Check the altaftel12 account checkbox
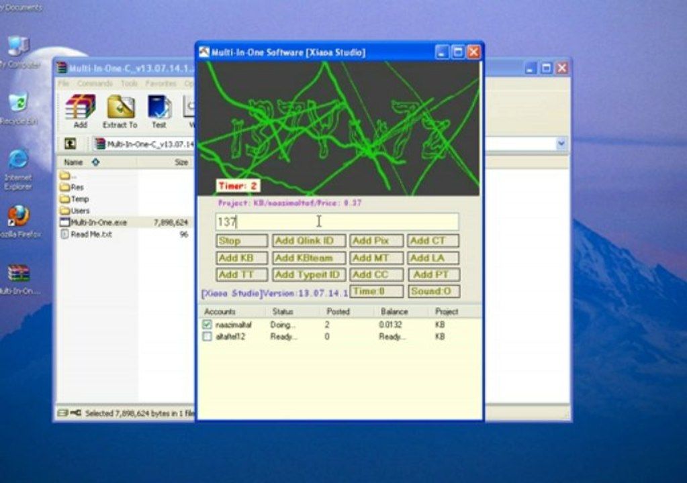 [x=208, y=337]
